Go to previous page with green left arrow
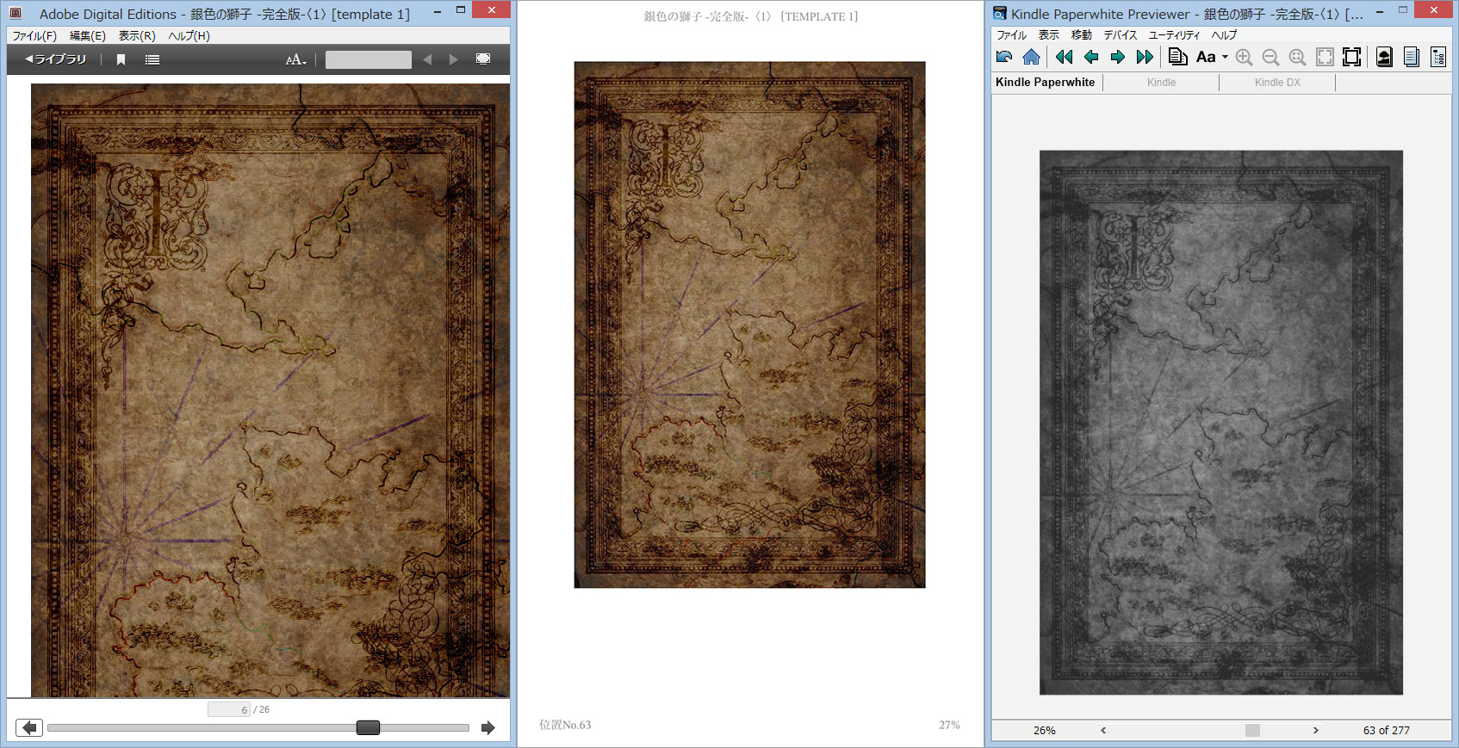 tap(1091, 57)
